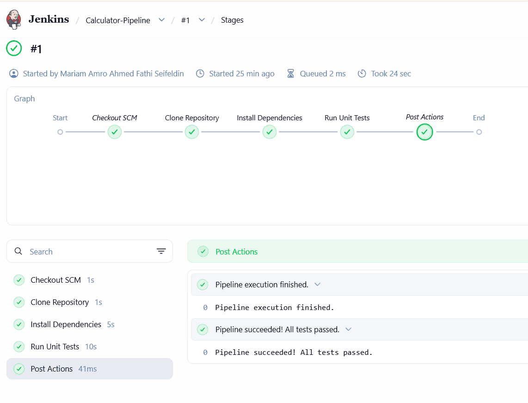
Task: Click the Jenkins butler logo icon
Action: (14, 19)
